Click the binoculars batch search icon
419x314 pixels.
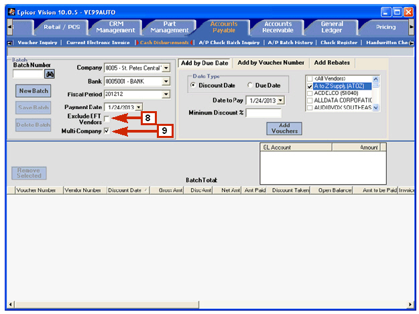pyautogui.click(x=50, y=74)
